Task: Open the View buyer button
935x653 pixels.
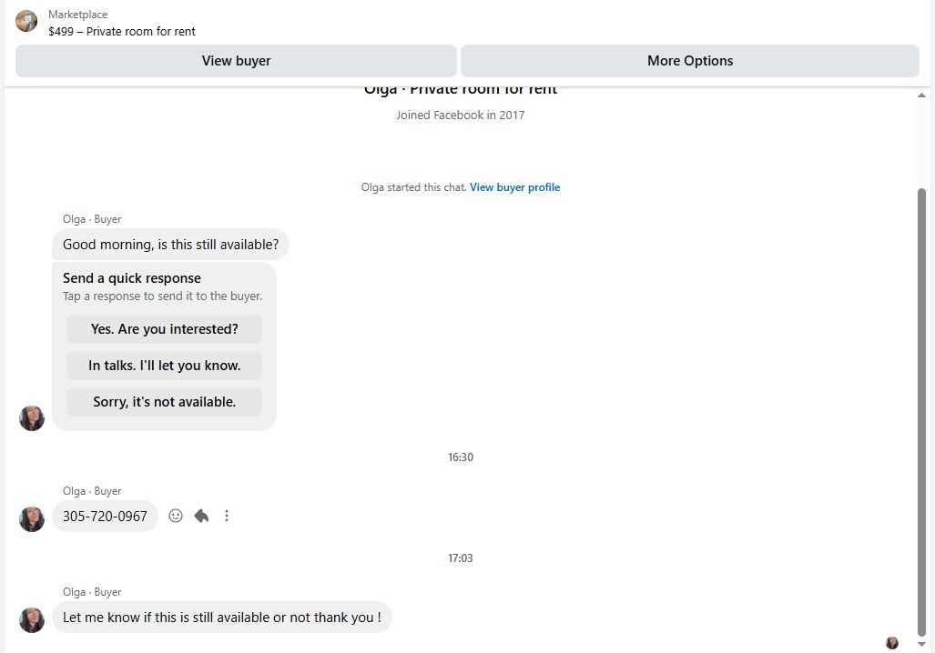Action: click(236, 61)
